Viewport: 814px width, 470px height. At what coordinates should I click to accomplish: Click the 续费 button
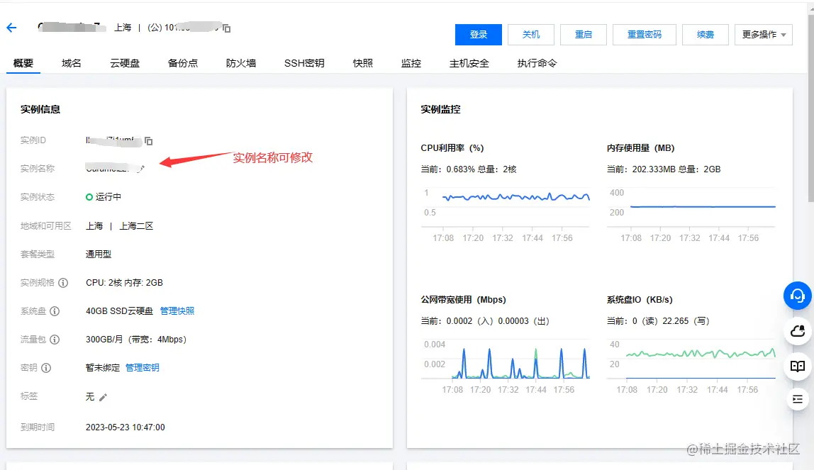pos(705,35)
